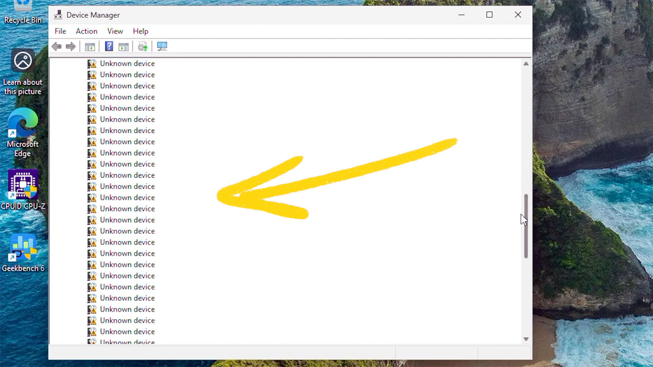Viewport: 653px width, 367px height.
Task: Select the CPUID CPU-Z desktop shortcut
Action: pyautogui.click(x=23, y=190)
